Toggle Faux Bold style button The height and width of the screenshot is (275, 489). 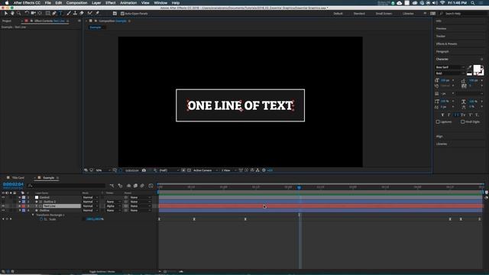442,115
